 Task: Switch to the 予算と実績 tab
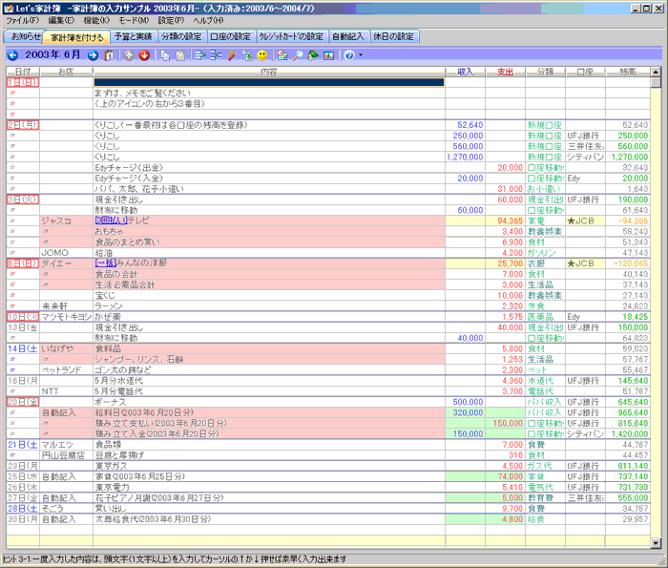(133, 36)
